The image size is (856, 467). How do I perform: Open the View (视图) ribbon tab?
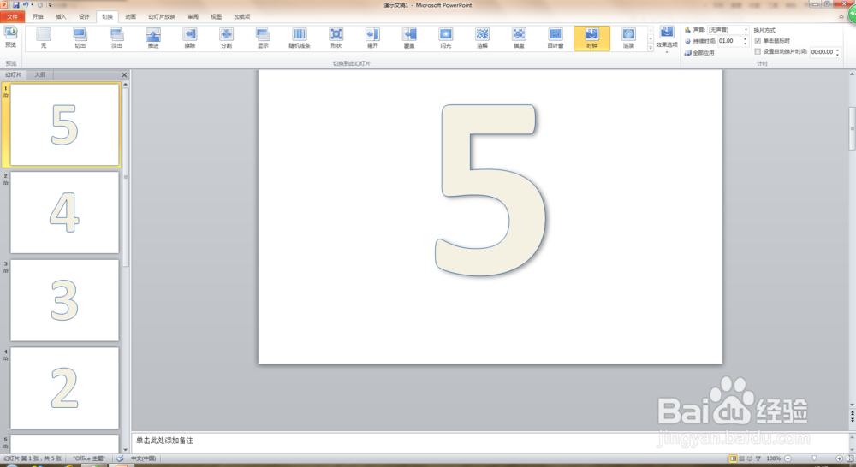[x=217, y=16]
